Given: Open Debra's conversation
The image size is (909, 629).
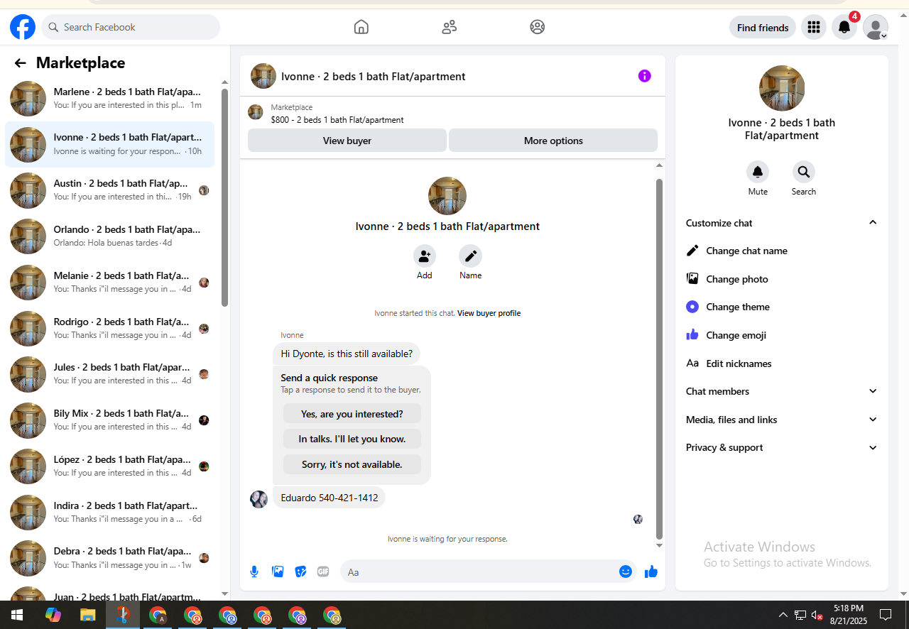Looking at the screenshot, I should tap(109, 558).
